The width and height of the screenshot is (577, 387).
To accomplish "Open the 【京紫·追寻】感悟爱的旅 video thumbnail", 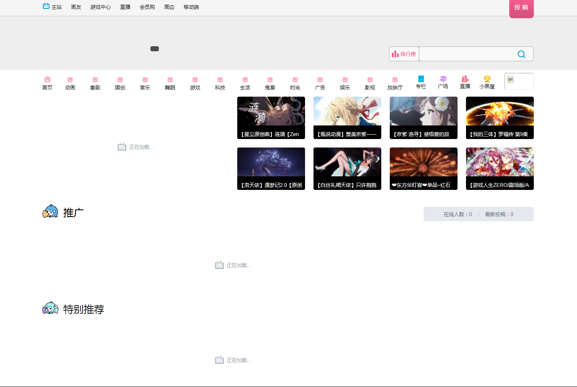I will [x=424, y=118].
